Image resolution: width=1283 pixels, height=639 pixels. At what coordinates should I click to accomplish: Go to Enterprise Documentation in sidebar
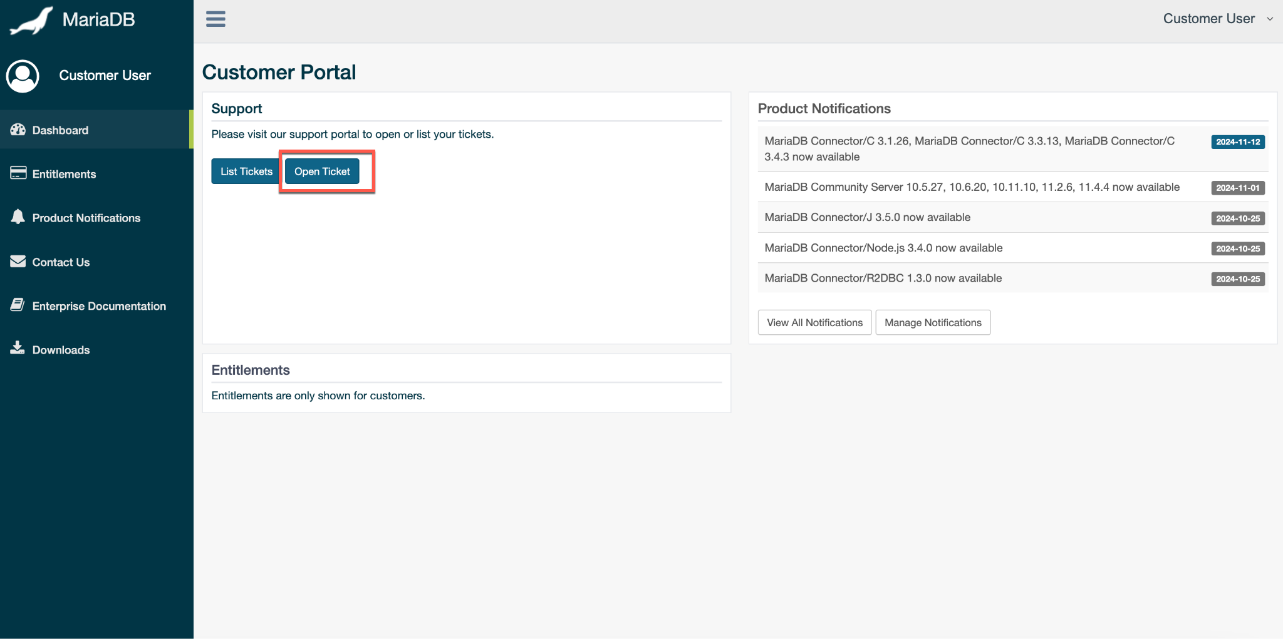coord(99,306)
